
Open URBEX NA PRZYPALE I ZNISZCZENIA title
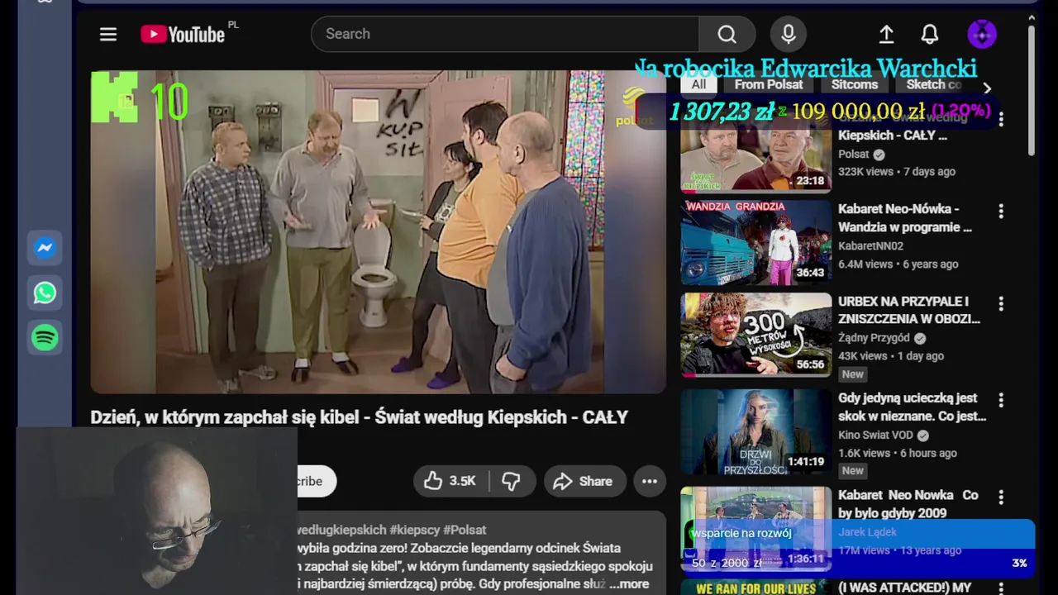pyautogui.click(x=909, y=310)
